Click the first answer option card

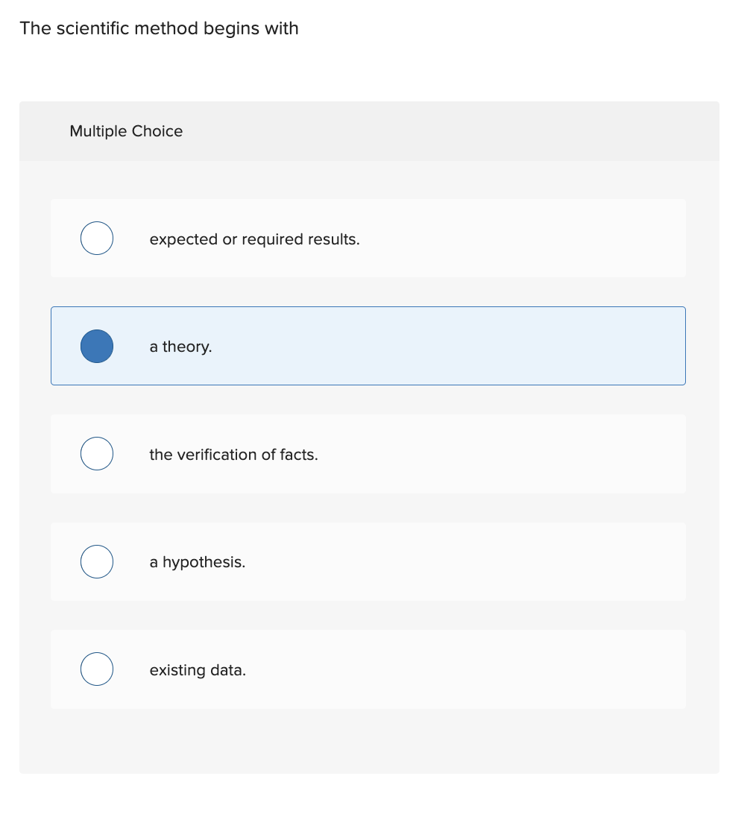(x=368, y=238)
